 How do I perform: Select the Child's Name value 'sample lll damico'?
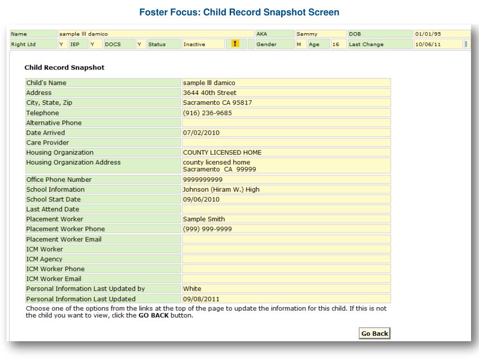point(209,83)
